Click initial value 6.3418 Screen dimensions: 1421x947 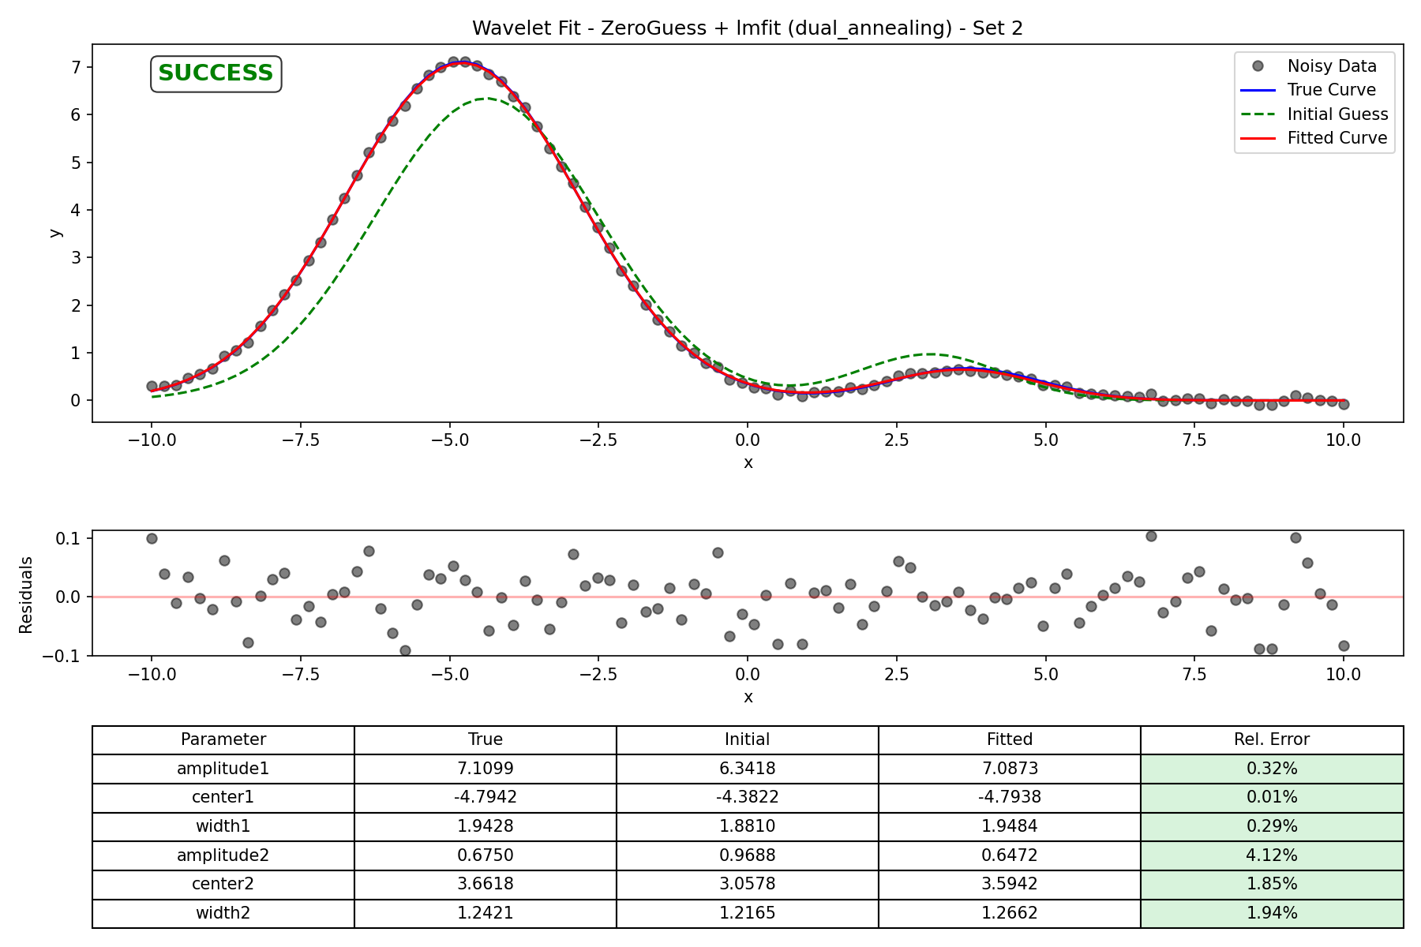(x=748, y=769)
